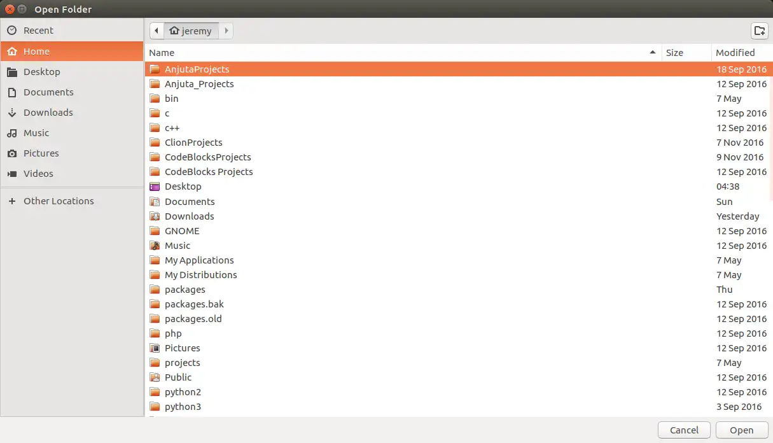Click the Videos icon in sidebar
The image size is (773, 443).
[12, 174]
